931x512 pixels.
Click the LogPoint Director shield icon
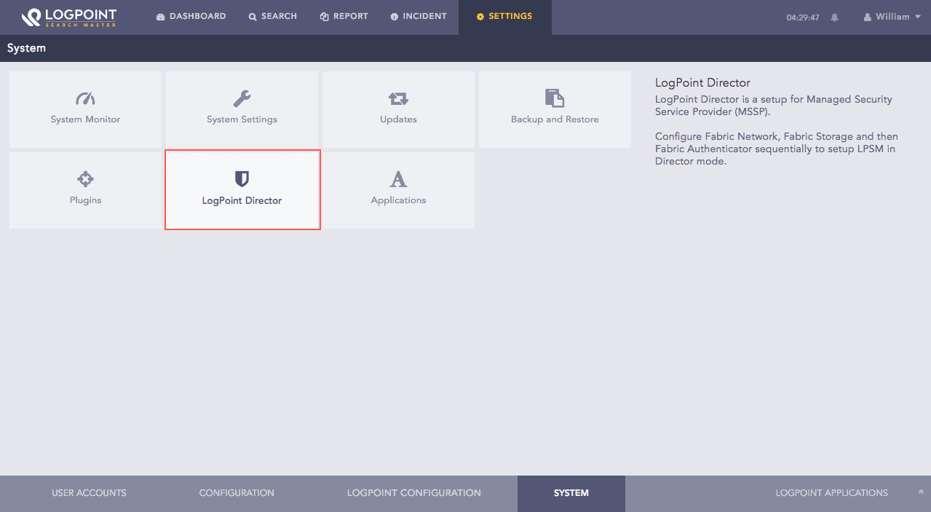tap(242, 178)
